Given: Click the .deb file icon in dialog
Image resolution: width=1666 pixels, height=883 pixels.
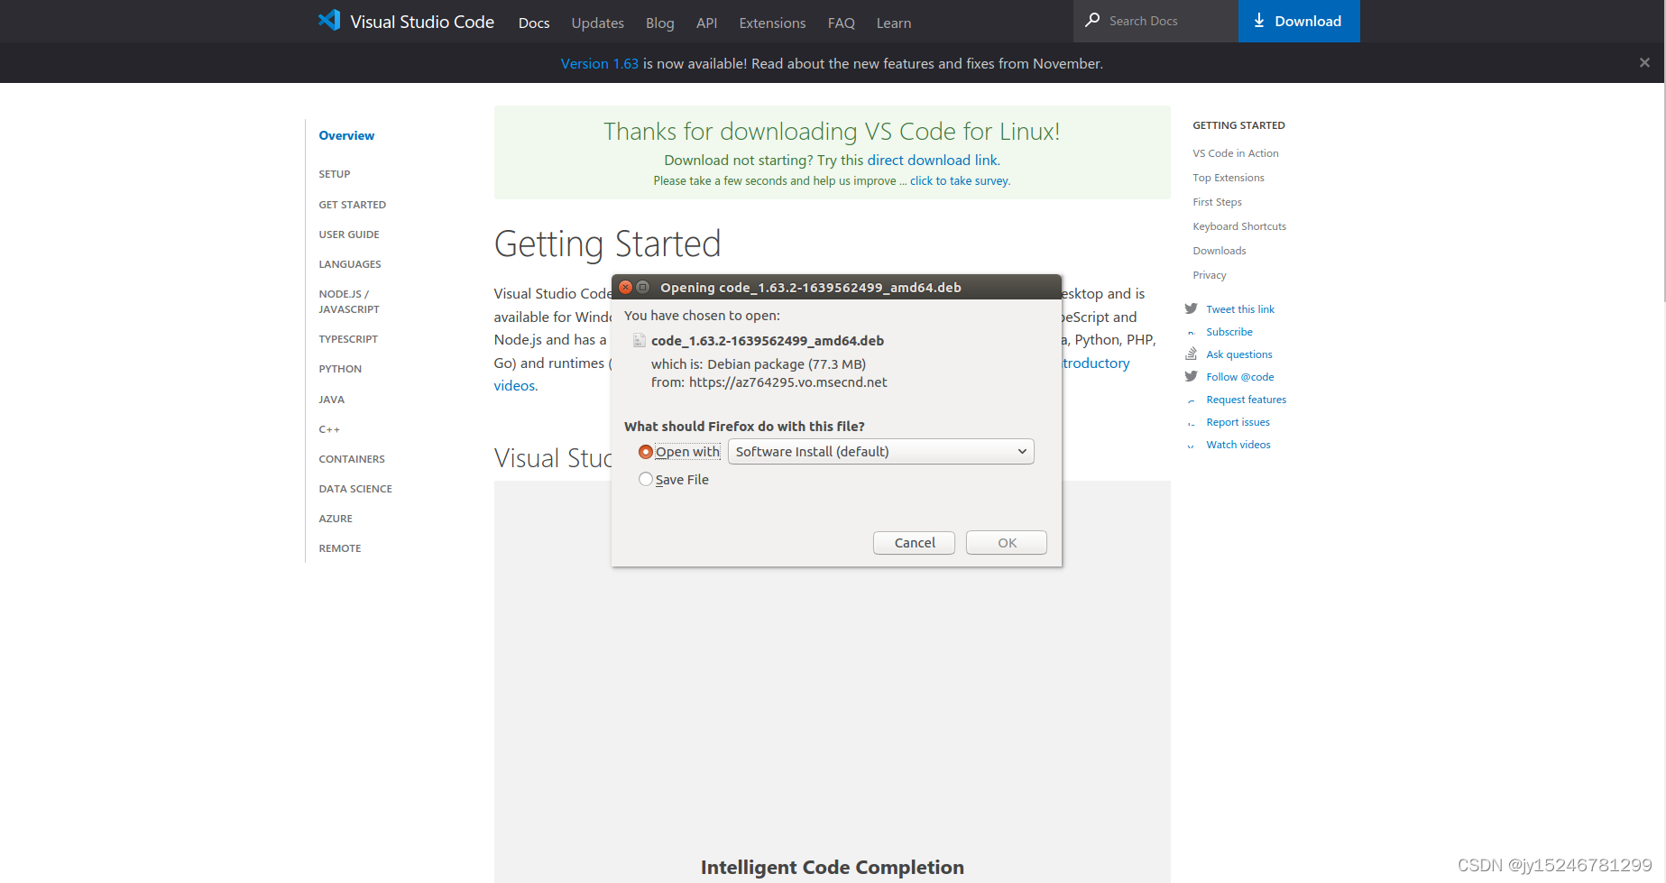Looking at the screenshot, I should click(640, 340).
